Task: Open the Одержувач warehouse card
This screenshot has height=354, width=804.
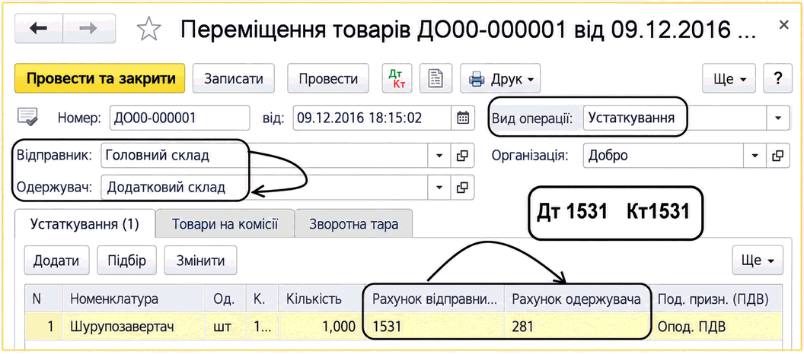Action: pyautogui.click(x=462, y=187)
